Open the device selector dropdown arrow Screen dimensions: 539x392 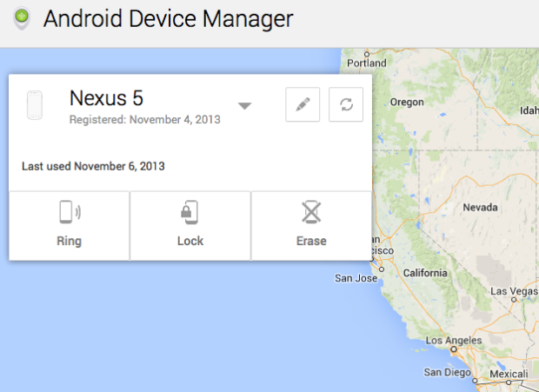pos(245,106)
